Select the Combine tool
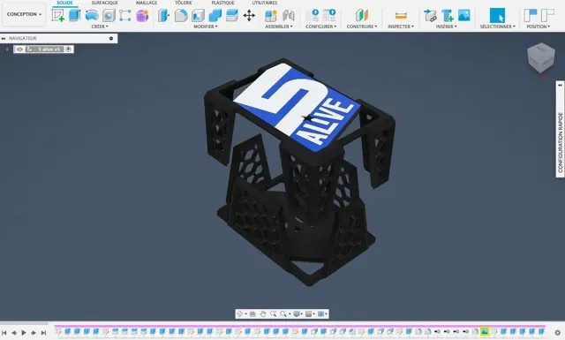Image resolution: width=565 pixels, height=340 pixels. tap(215, 16)
